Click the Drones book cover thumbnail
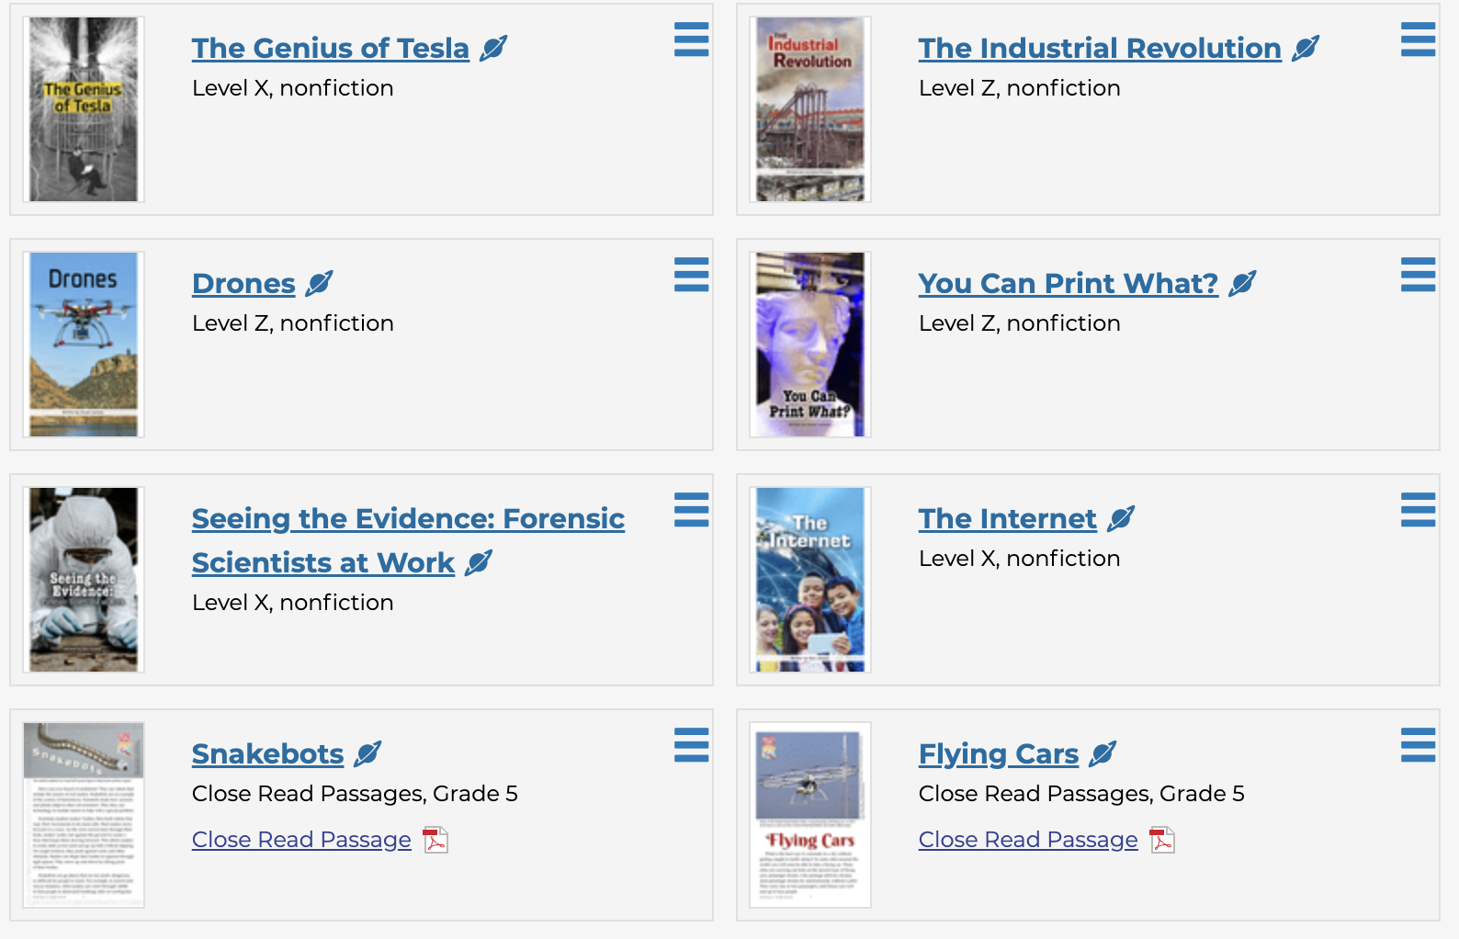This screenshot has height=939, width=1459. coord(84,345)
